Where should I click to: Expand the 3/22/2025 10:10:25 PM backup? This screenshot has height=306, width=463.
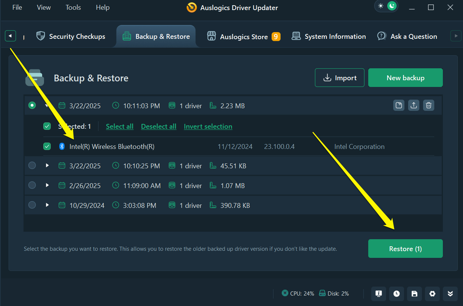pos(47,165)
